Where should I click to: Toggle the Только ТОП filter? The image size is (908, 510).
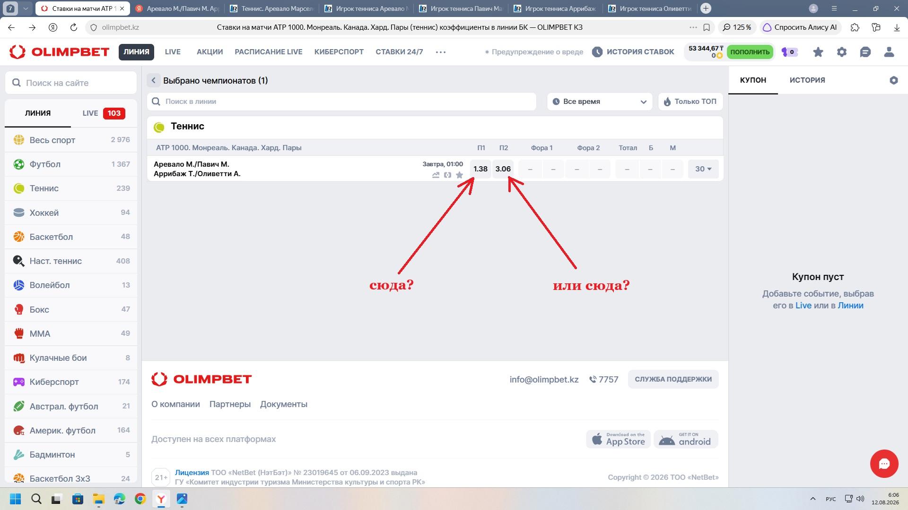690,102
